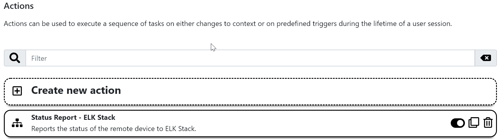Duplicate the Status Report - ELK Stack action
Image resolution: width=499 pixels, height=139 pixels.
[x=474, y=123]
